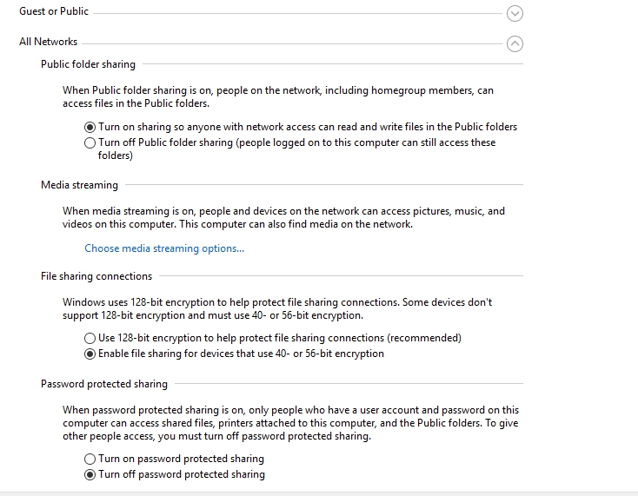Click the Media streaming heading
Screen dimensions: 638x496
point(79,185)
